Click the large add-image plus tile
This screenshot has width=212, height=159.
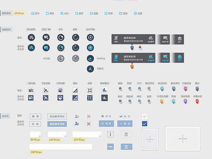(183, 139)
